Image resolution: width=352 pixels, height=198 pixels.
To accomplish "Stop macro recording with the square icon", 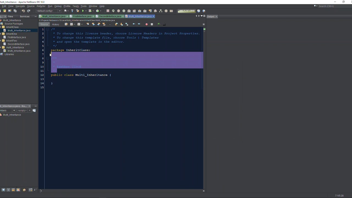I will click(x=152, y=24).
